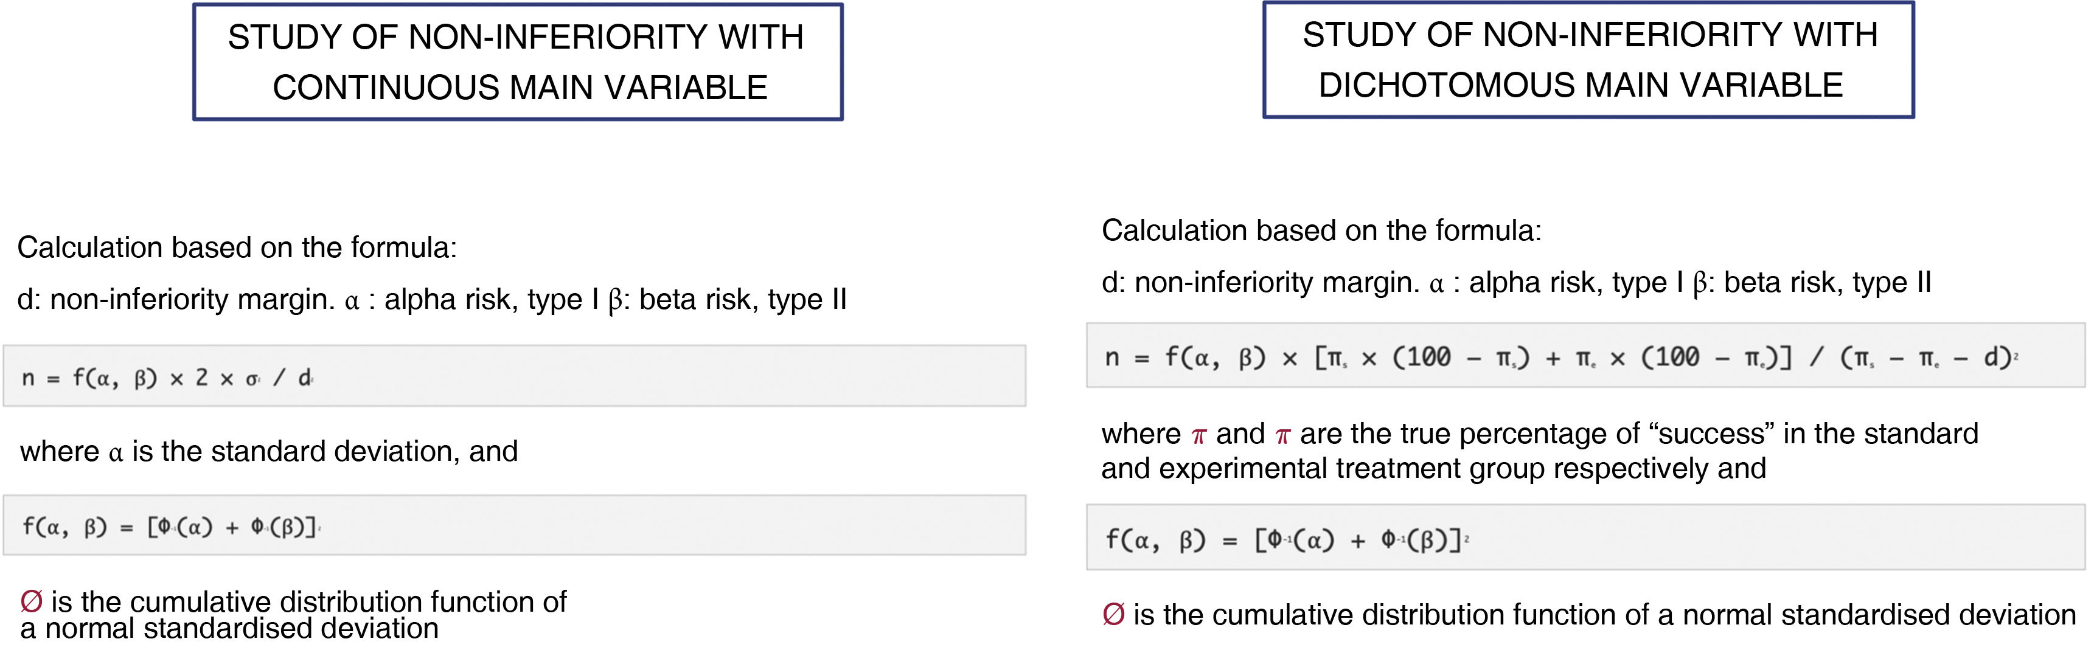Click the 'Continuous Main Variable' title box

point(517,62)
